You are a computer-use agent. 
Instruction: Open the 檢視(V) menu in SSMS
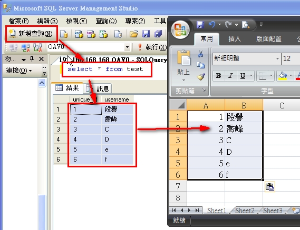click(76, 21)
